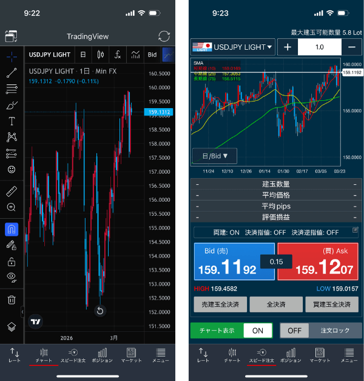Tap the TradingView logo on chart
Viewport: 364px width, 381px height.
pyautogui.click(x=35, y=321)
